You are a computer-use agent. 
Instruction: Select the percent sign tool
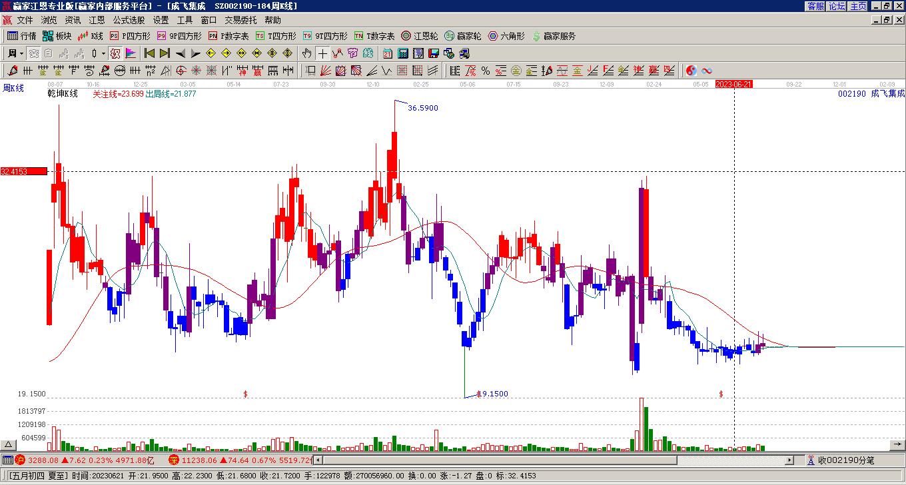486,71
